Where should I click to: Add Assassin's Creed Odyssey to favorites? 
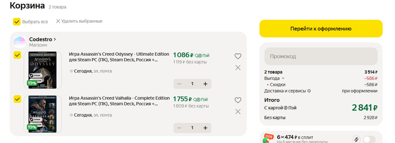click(x=238, y=56)
